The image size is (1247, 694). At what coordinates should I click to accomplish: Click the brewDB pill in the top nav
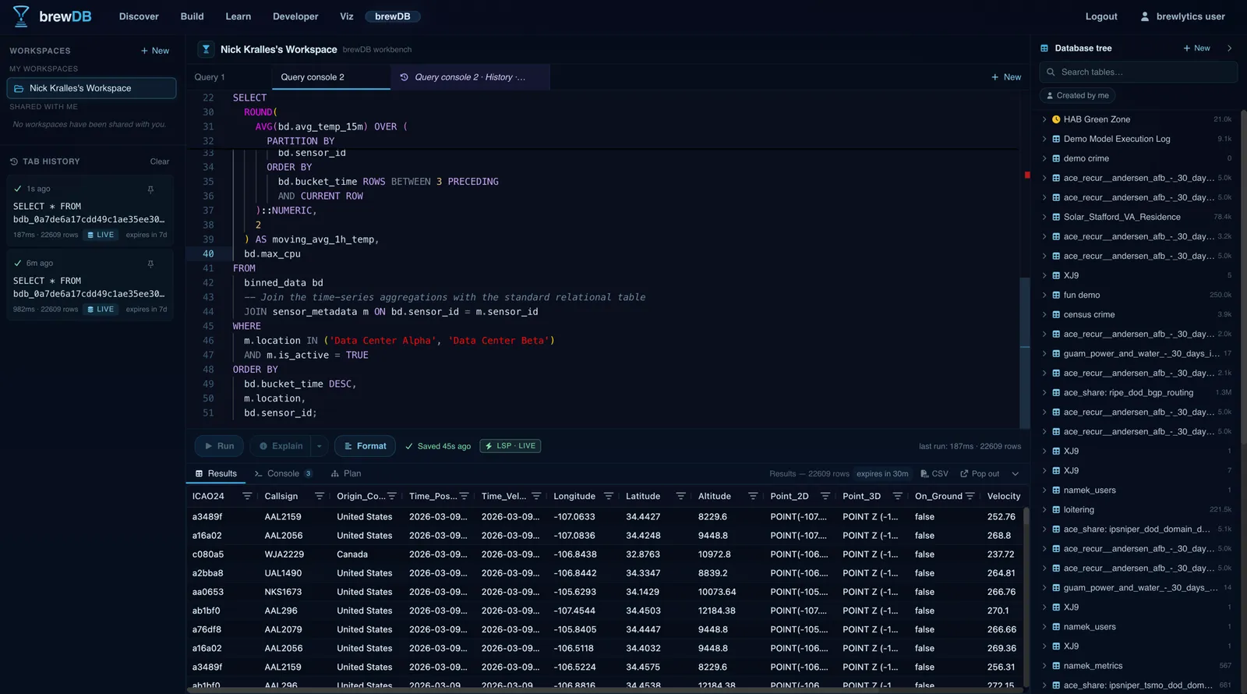pos(393,16)
